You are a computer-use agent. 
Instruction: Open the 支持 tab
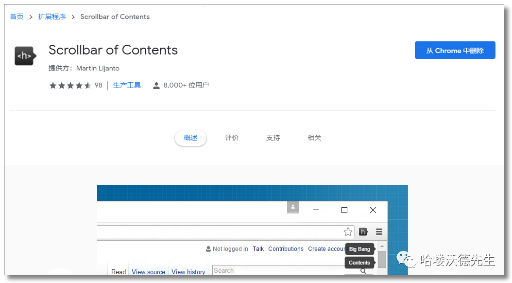273,138
